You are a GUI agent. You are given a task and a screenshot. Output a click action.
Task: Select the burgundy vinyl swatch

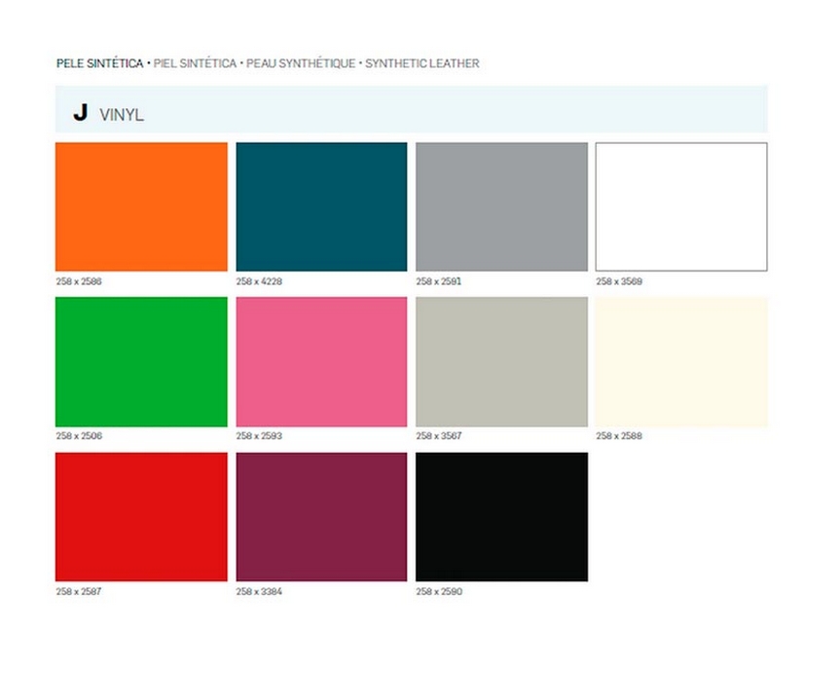click(321, 517)
